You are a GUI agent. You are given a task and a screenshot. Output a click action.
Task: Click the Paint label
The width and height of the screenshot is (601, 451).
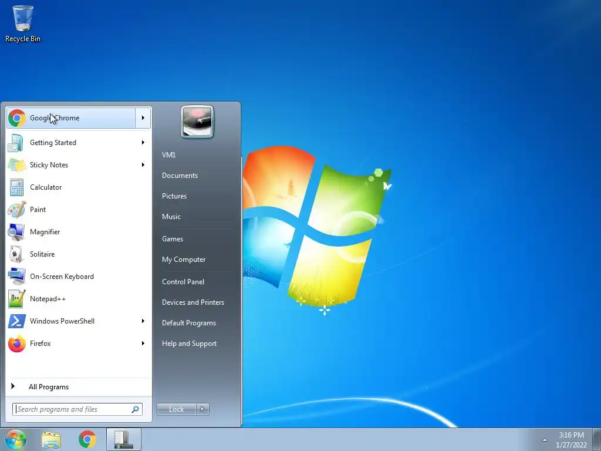click(x=38, y=210)
